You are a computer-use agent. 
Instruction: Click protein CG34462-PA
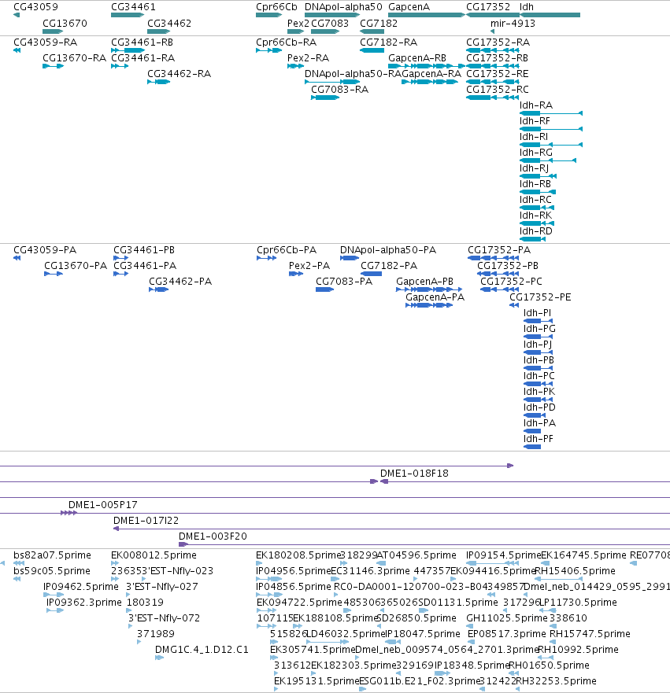coord(180,282)
